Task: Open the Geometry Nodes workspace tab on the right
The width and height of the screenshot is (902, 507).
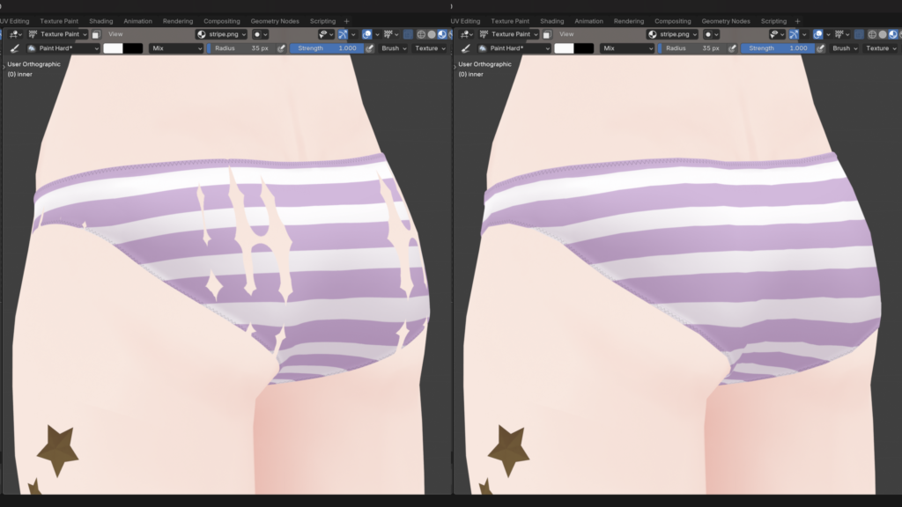Action: pos(726,21)
